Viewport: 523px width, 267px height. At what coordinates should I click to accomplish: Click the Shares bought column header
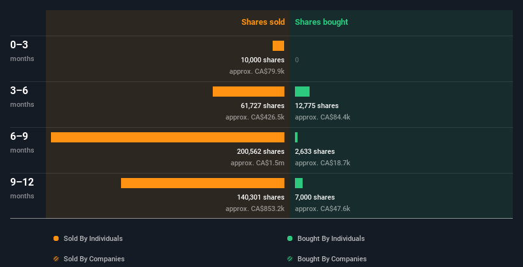click(x=321, y=22)
